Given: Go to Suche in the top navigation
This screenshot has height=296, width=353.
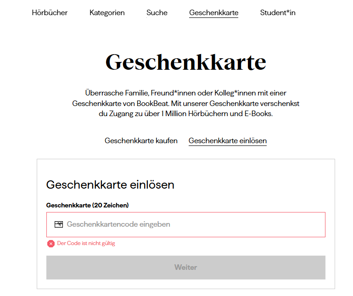Looking at the screenshot, I should click(x=157, y=13).
